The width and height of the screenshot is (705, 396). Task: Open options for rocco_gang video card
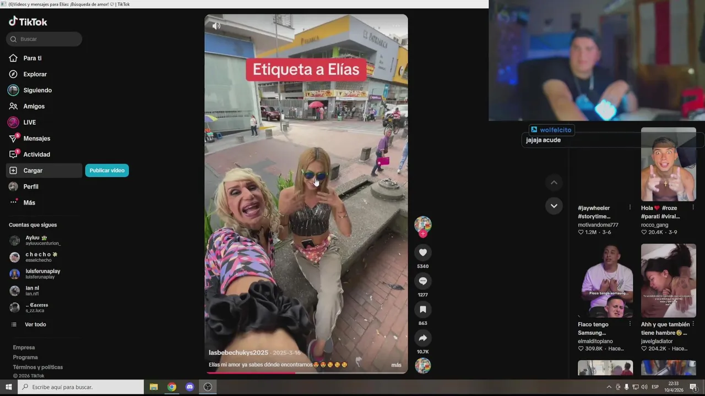pos(693,207)
